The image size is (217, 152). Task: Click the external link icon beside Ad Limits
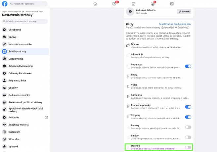[46, 117]
